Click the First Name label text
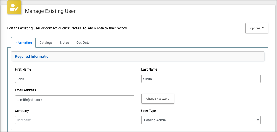Screen dimensions: 277x132 [x=23, y=70]
